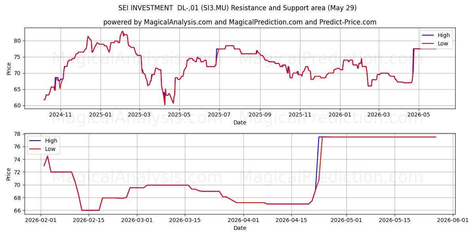Click the 'Price' axis label of the top chart

click(9, 68)
